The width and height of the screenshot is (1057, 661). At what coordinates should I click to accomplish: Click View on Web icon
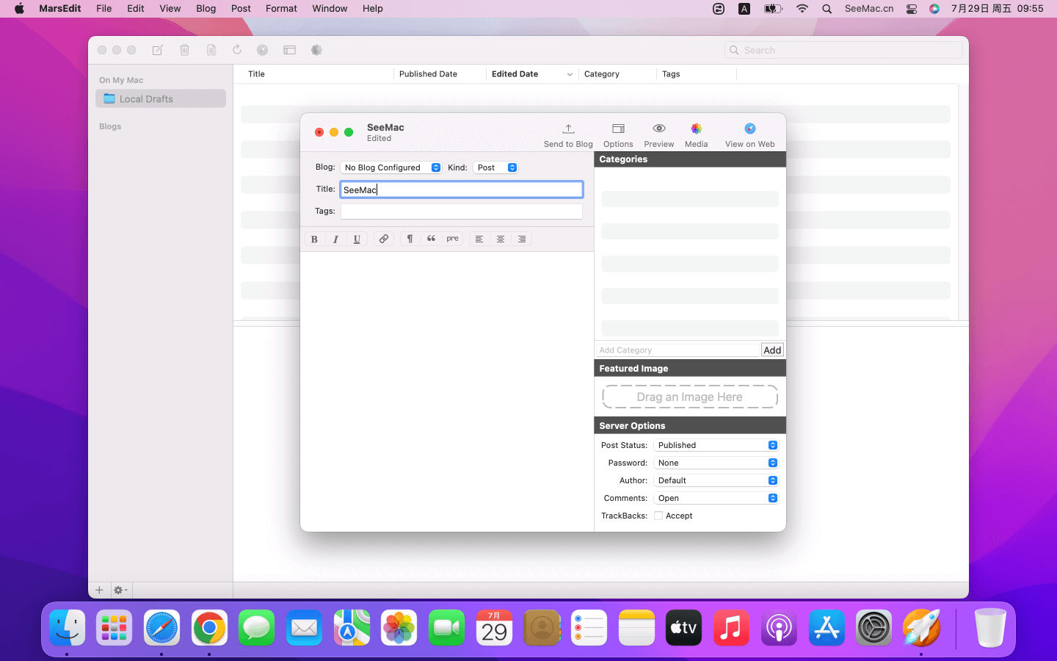click(x=749, y=129)
